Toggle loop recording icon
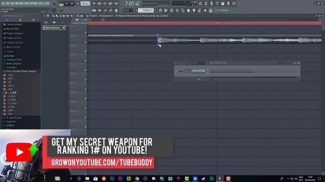This screenshot has width=325, height=182. (x=116, y=4)
